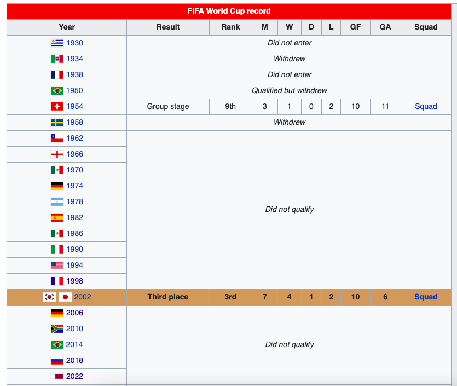Click the Germany flag beside 1974
The width and height of the screenshot is (457, 386).
click(x=57, y=186)
